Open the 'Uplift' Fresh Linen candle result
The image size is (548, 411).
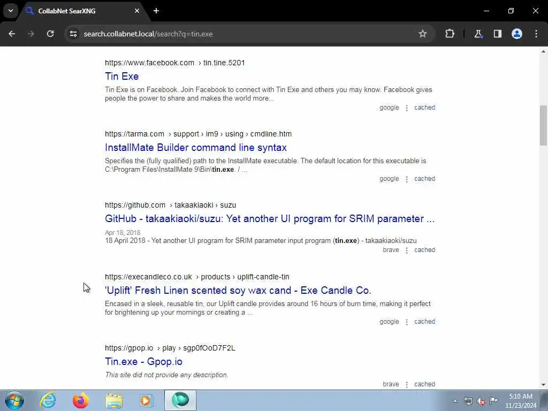238,291
